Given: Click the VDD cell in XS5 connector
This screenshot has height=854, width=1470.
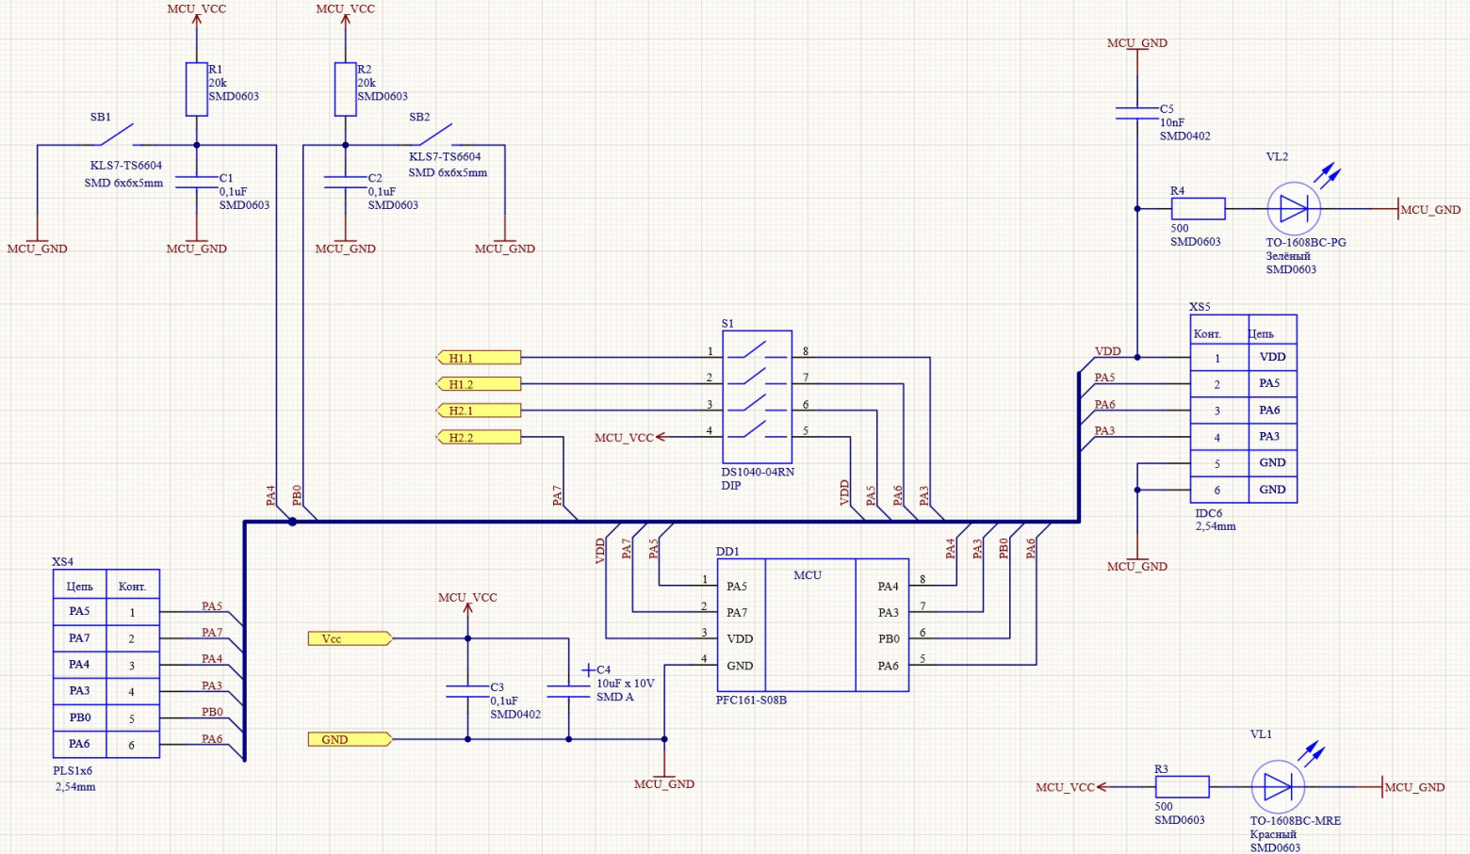Looking at the screenshot, I should coord(1271,357).
